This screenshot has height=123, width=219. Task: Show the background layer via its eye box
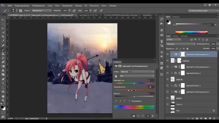[167, 111]
